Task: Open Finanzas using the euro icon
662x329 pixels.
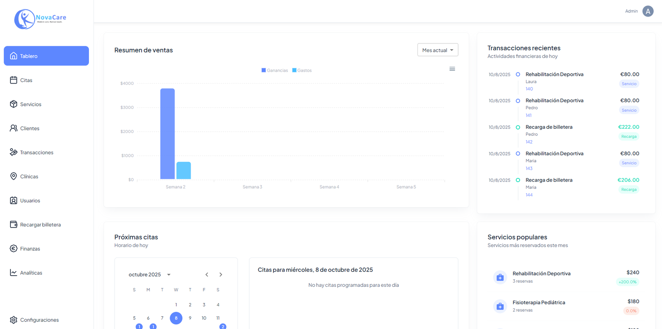Action: click(14, 248)
